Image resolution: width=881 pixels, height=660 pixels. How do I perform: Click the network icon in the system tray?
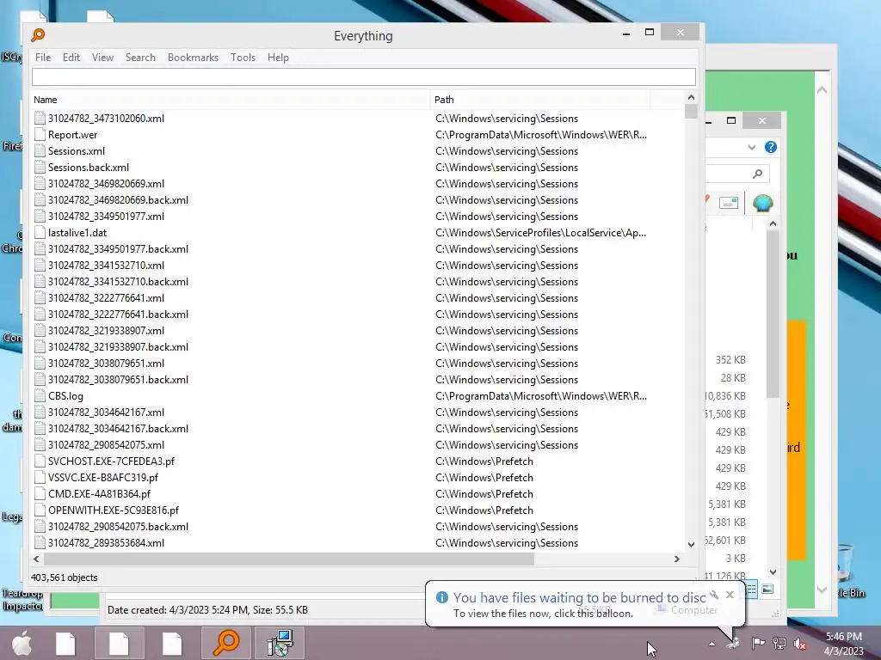(779, 643)
